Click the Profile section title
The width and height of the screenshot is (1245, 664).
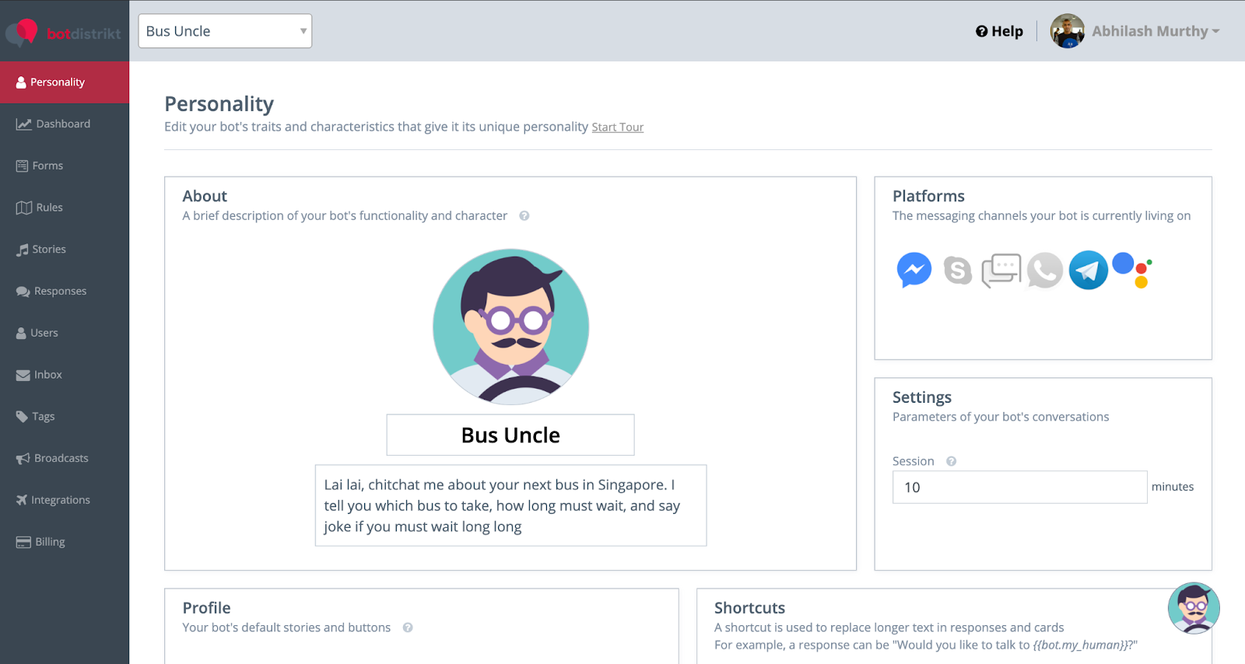(x=206, y=608)
